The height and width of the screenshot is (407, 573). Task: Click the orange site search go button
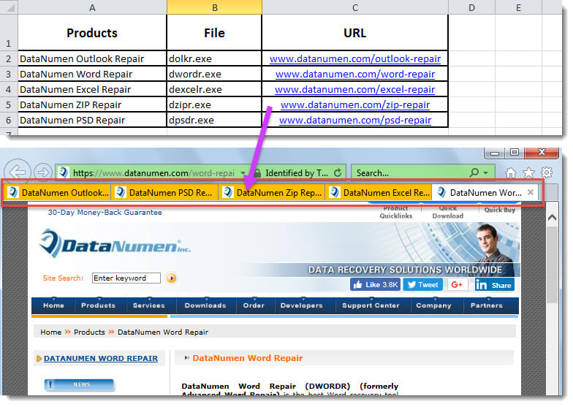(x=171, y=278)
